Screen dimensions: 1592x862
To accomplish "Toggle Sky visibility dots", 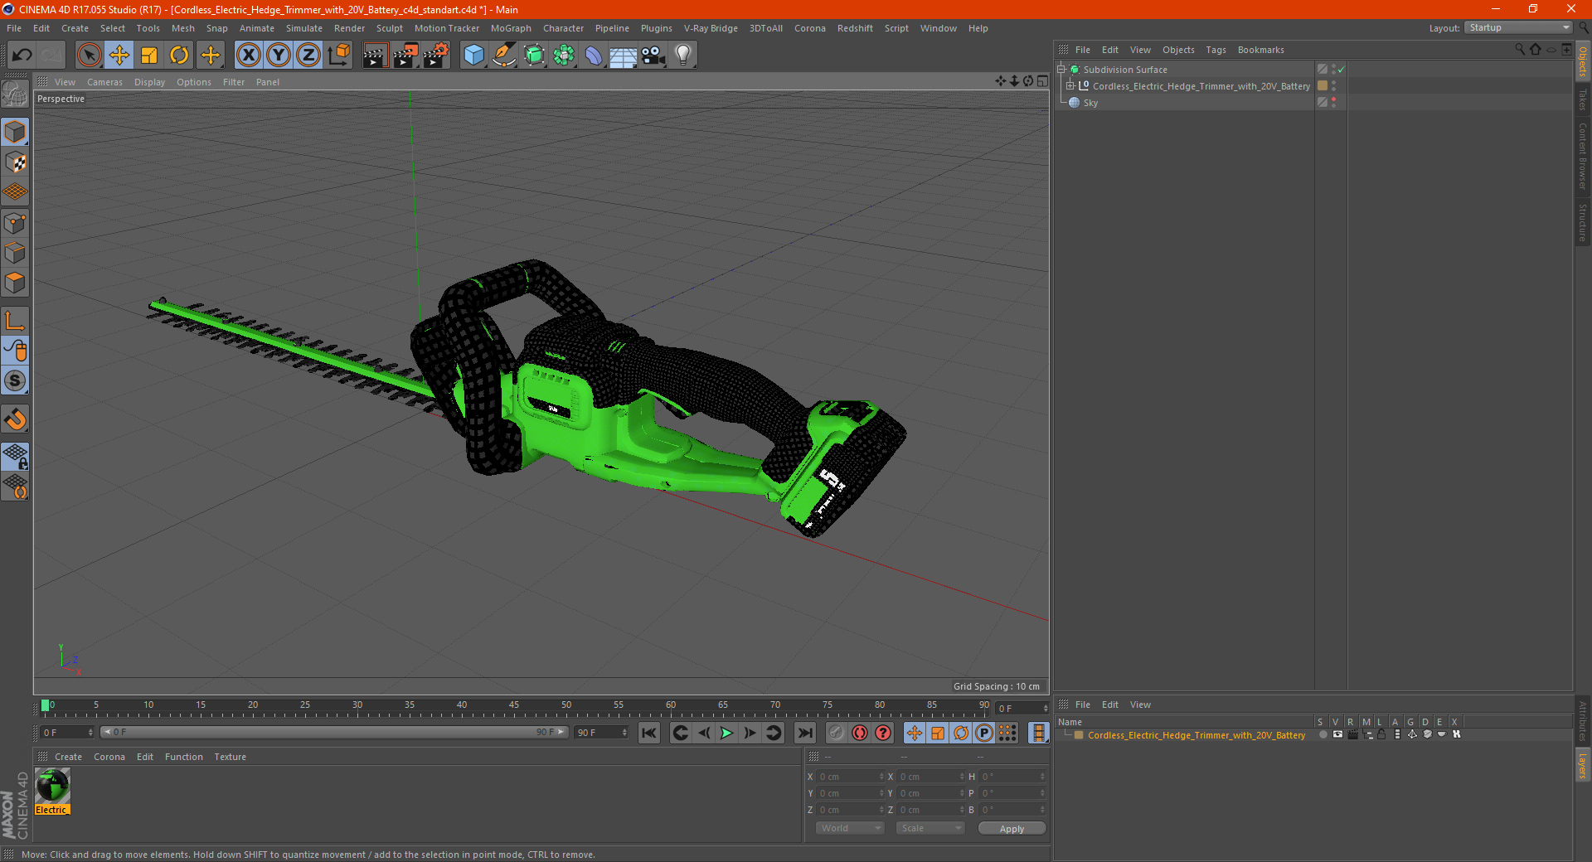I will point(1333,103).
